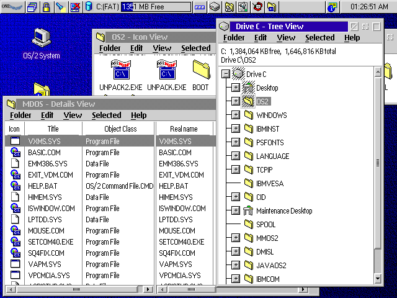The height and width of the screenshot is (298, 397).
Task: Click the tray selector icon in WarpCenter
Action: 200,7
